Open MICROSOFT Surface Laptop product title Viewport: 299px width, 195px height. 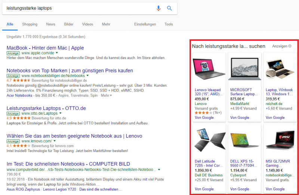pyautogui.click(x=244, y=92)
